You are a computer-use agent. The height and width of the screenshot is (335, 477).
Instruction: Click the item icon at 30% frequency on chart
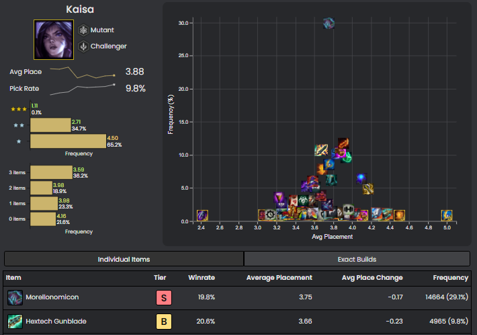tap(329, 24)
